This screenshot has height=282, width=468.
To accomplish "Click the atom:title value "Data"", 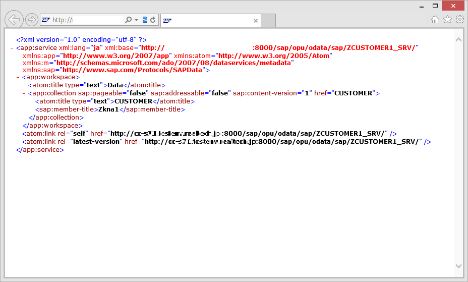I will tap(115, 85).
